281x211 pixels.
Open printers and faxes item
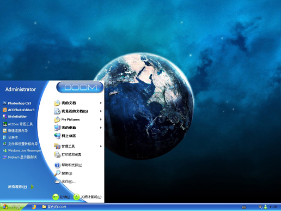point(68,155)
